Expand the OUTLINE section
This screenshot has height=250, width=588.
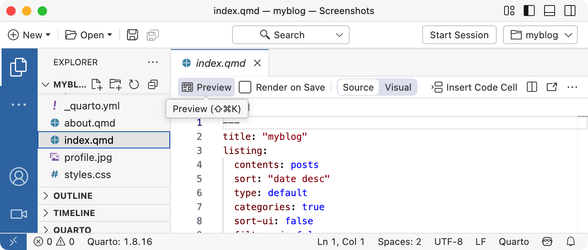click(73, 196)
